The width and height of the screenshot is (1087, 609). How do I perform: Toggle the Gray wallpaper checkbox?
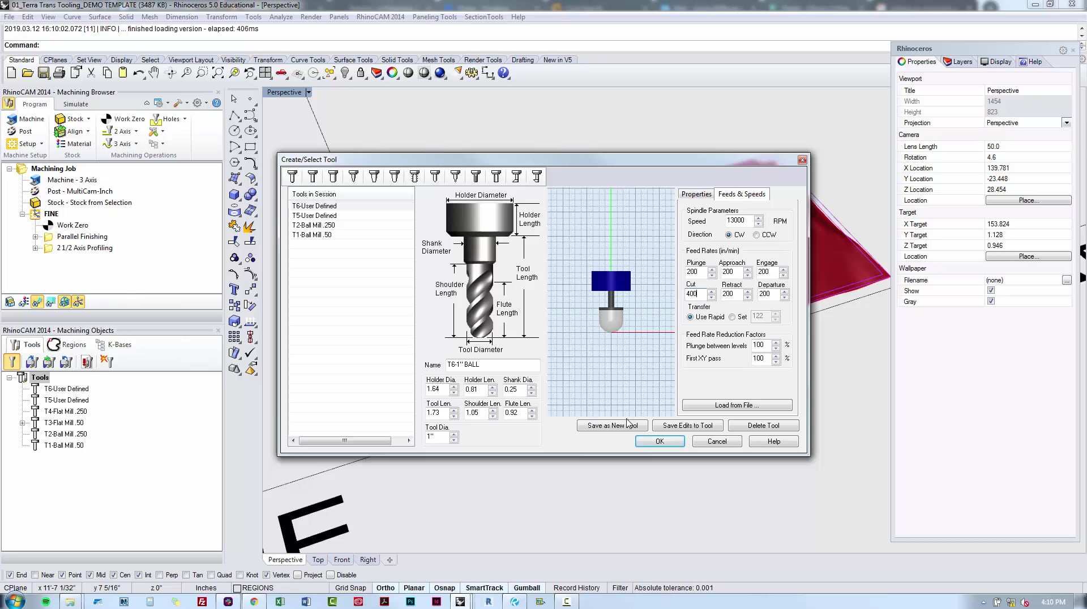point(991,301)
